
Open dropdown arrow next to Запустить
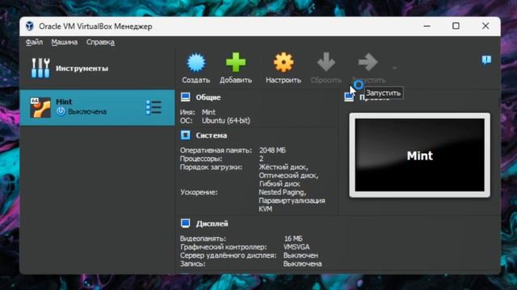pyautogui.click(x=394, y=68)
